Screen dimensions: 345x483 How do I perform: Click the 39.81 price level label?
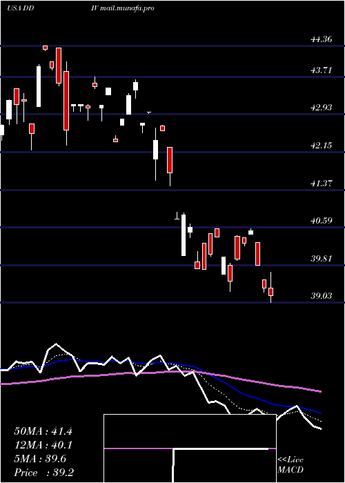pyautogui.click(x=322, y=258)
